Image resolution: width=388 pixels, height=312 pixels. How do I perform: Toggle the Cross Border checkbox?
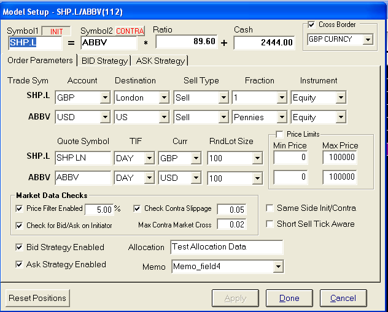tap(311, 25)
